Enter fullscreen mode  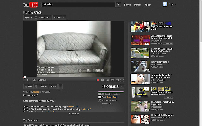(122, 80)
